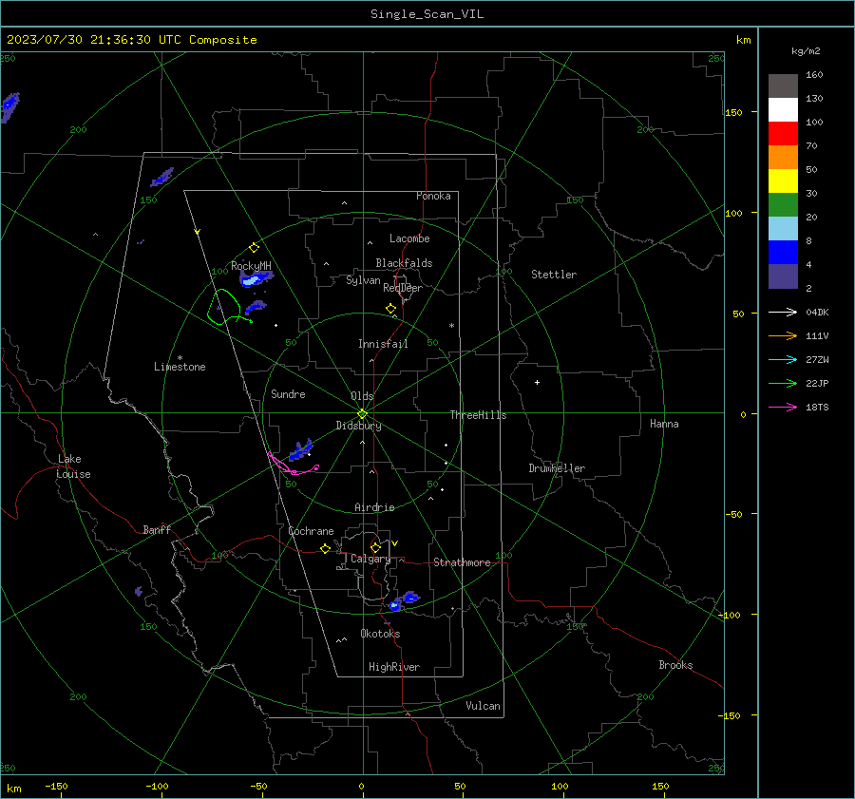855x799 pixels.
Task: Pick the gray 130-160 legend swatch
Action: coord(783,86)
